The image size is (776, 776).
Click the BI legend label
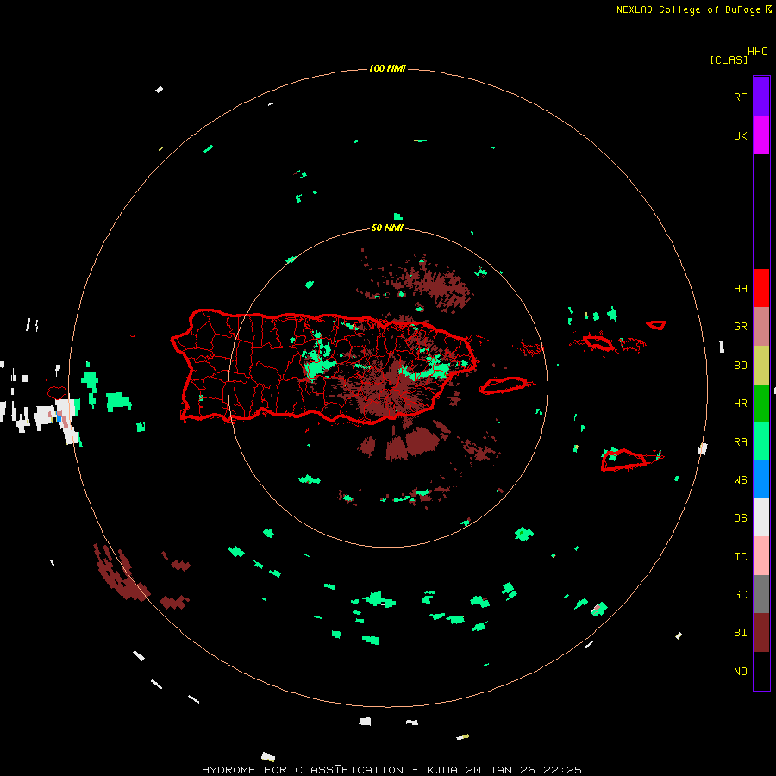click(741, 633)
